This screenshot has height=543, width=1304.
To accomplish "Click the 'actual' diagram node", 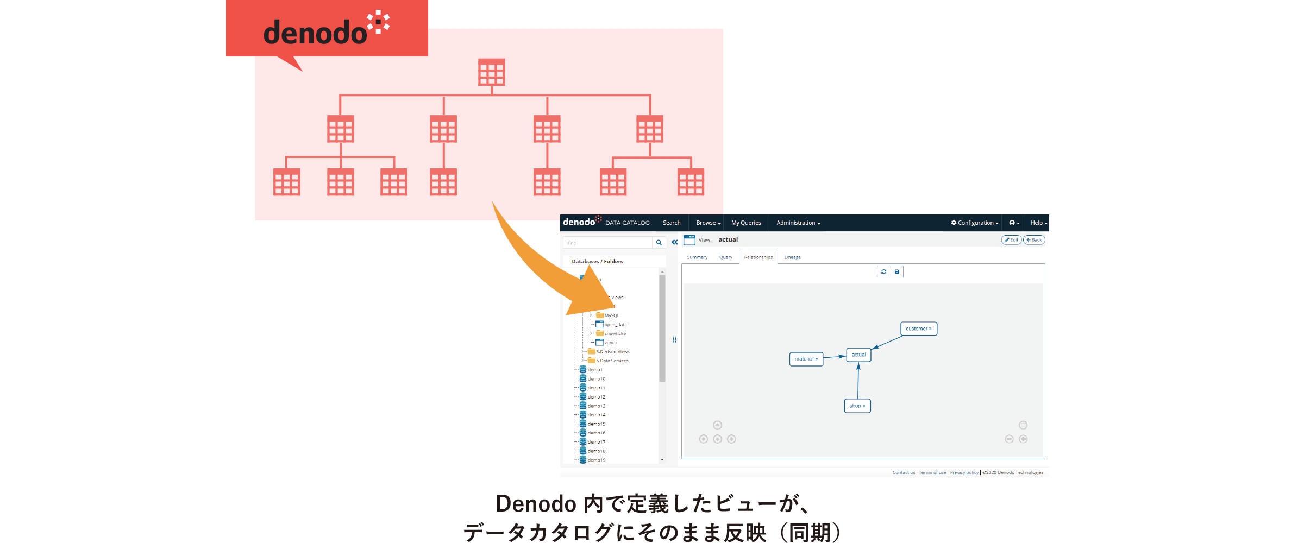I will point(858,355).
